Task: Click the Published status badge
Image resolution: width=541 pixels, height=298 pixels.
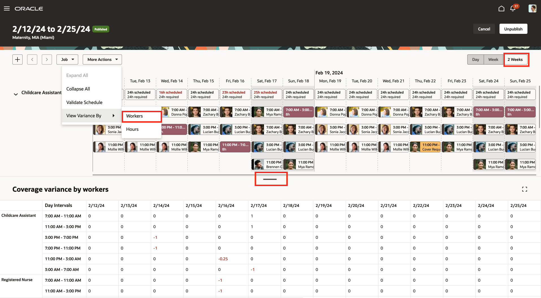Action: [x=101, y=29]
